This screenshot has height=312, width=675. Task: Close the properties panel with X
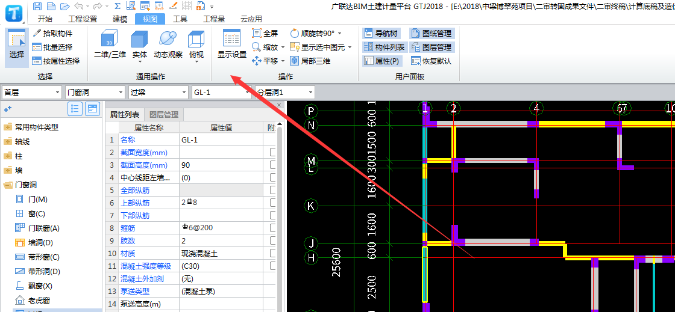pyautogui.click(x=279, y=104)
